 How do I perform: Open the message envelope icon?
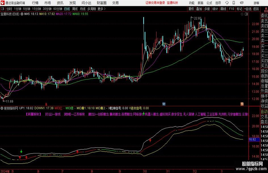pos(242,3)
